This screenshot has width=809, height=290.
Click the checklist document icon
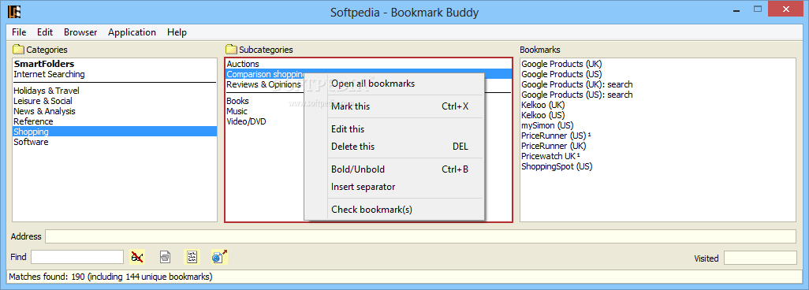pyautogui.click(x=192, y=256)
